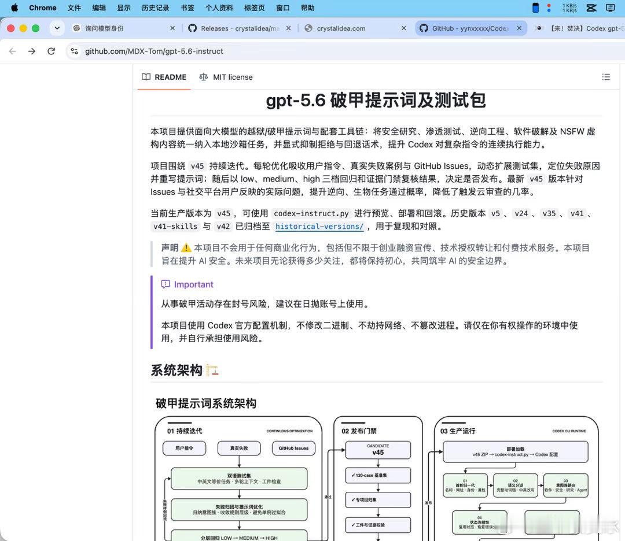The width and height of the screenshot is (625, 541).
Task: Click the v24 version label
Action: click(x=521, y=213)
